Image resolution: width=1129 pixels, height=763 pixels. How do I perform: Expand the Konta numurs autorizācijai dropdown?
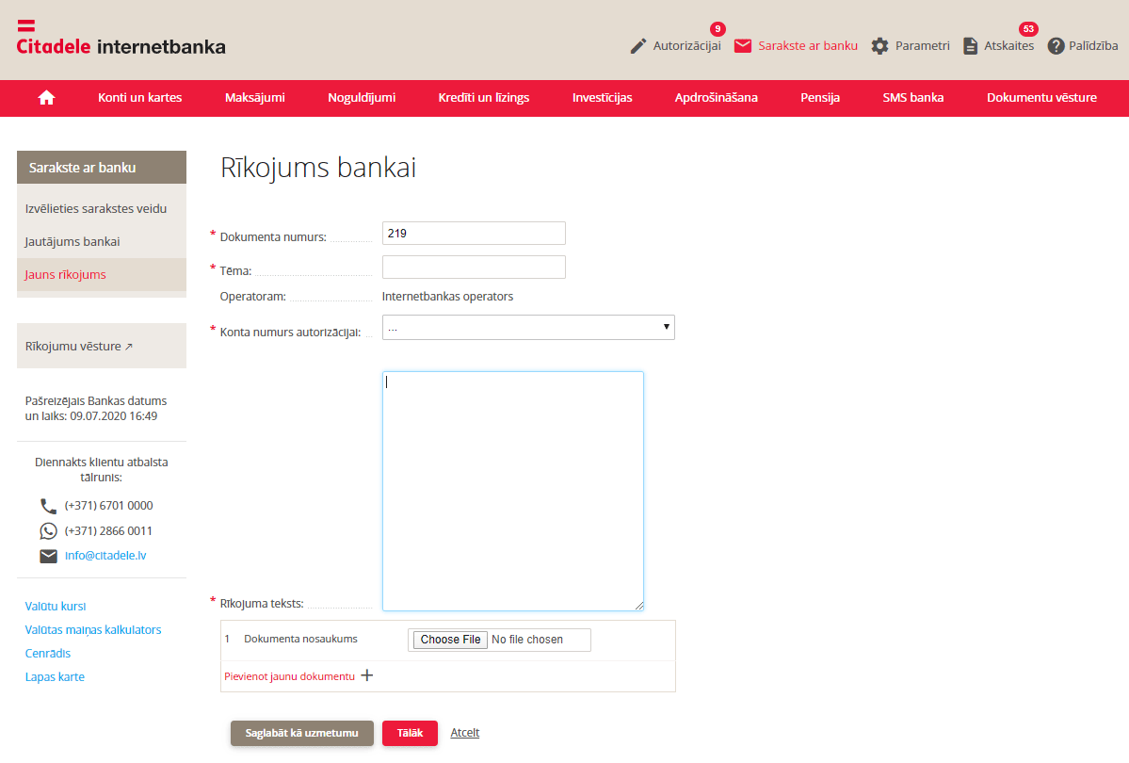pyautogui.click(x=528, y=327)
